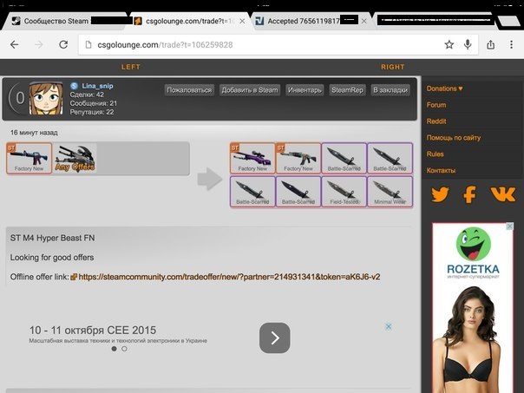Switch to the Сообщество Steam tab
Image resolution: width=524 pixels, height=393 pixels.
[x=67, y=21]
